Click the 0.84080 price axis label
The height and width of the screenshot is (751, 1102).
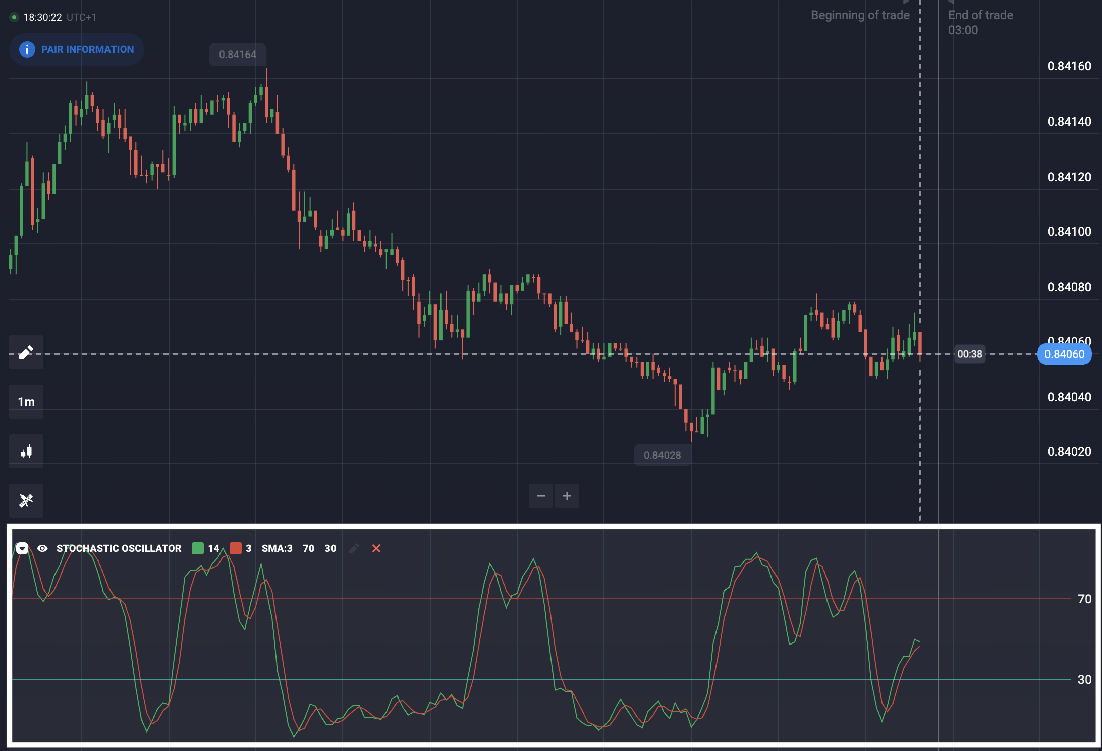pos(1069,287)
